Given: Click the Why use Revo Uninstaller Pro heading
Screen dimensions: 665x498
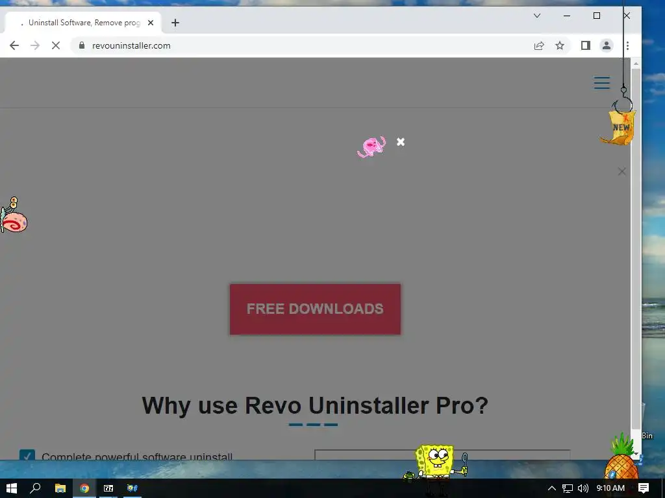Looking at the screenshot, I should 315,406.
